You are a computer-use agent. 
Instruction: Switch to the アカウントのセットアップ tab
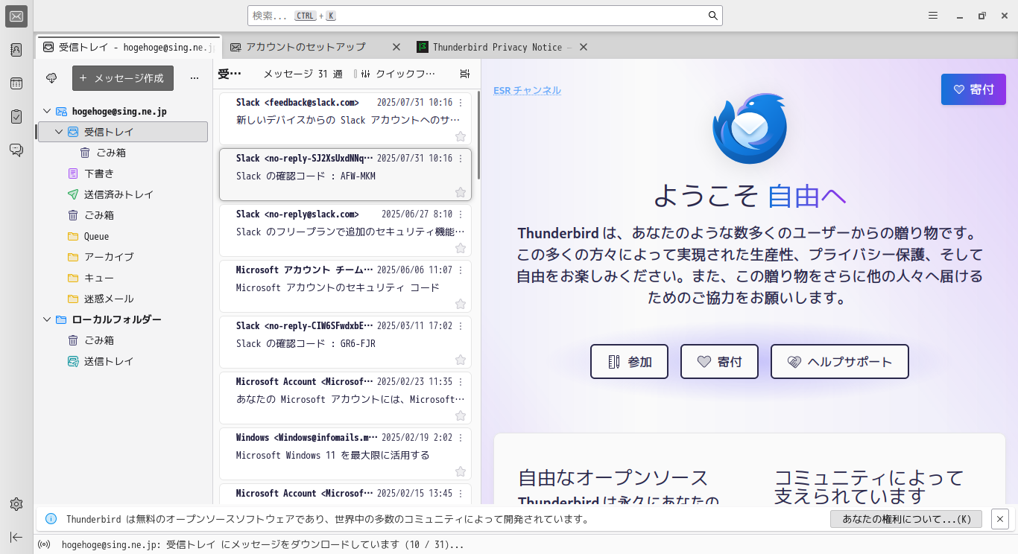(306, 47)
